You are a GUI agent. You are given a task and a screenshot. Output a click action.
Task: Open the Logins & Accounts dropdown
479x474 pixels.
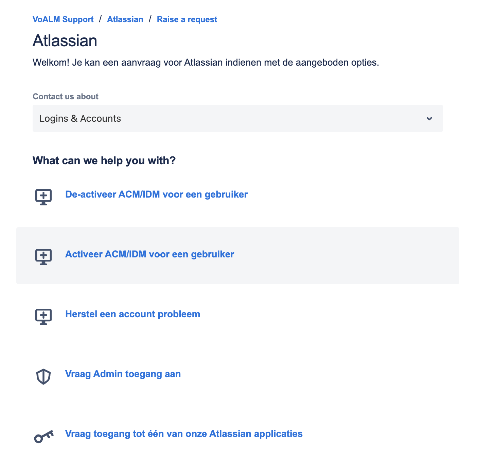tap(238, 118)
